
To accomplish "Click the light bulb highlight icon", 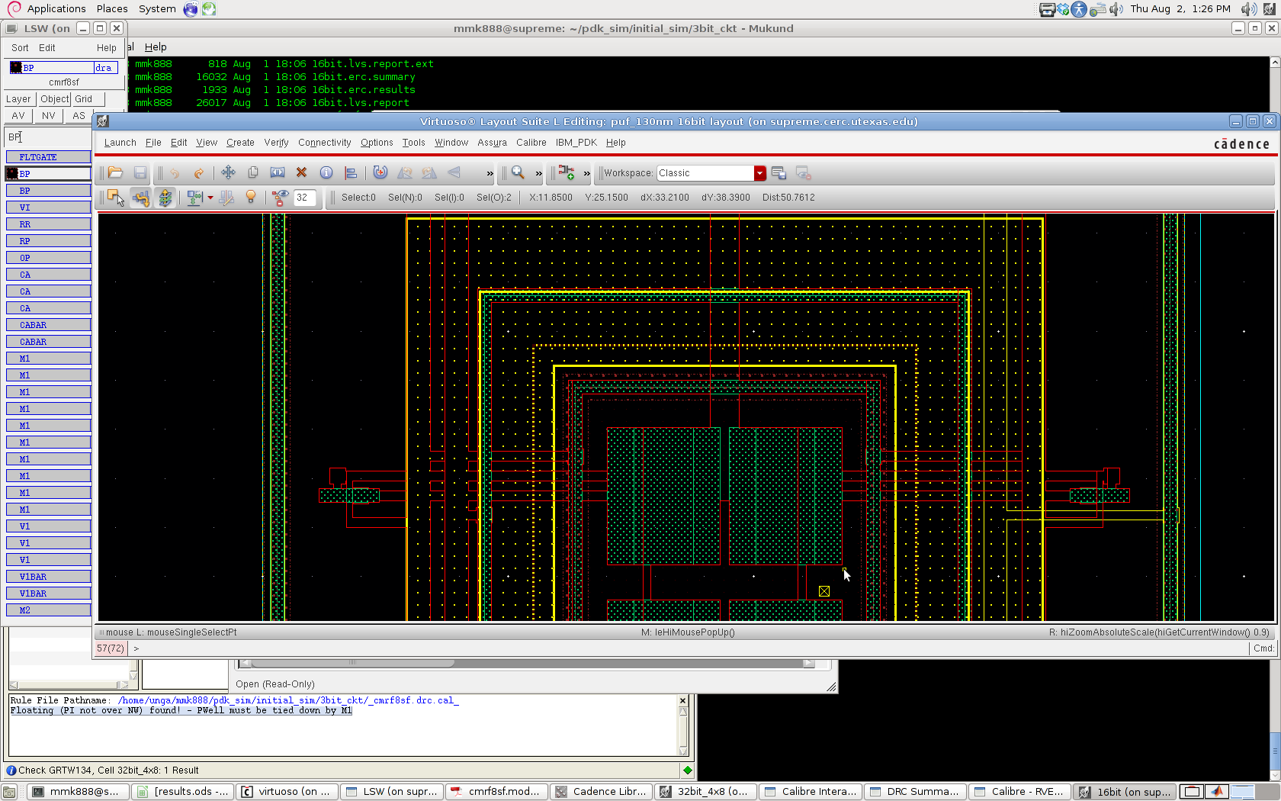I will (250, 198).
